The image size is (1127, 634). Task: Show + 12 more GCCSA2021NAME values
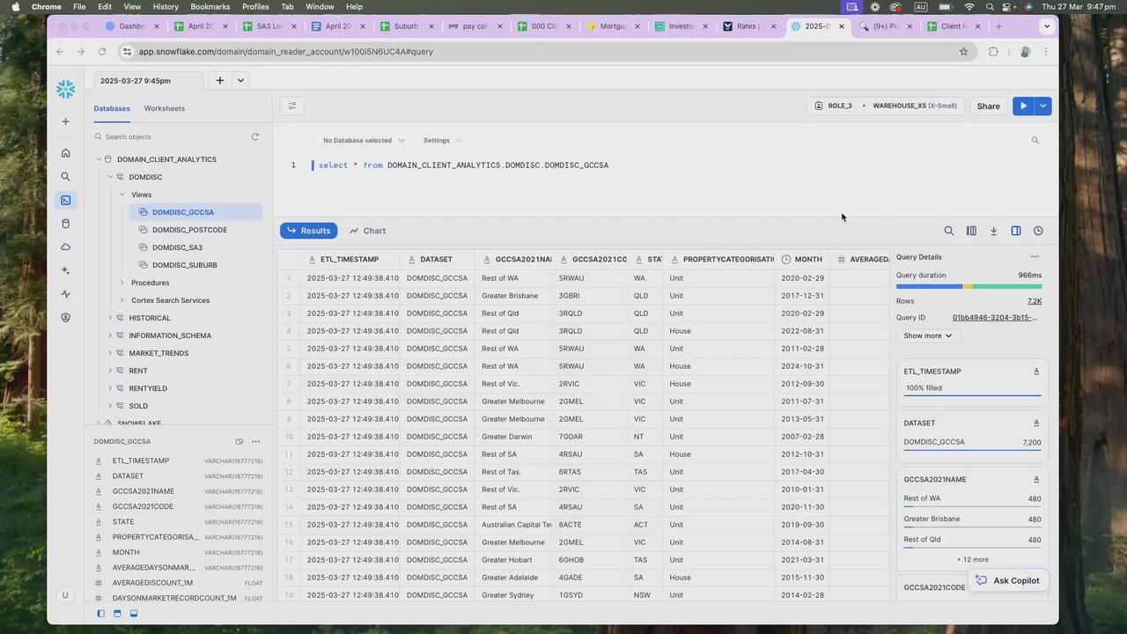(972, 560)
